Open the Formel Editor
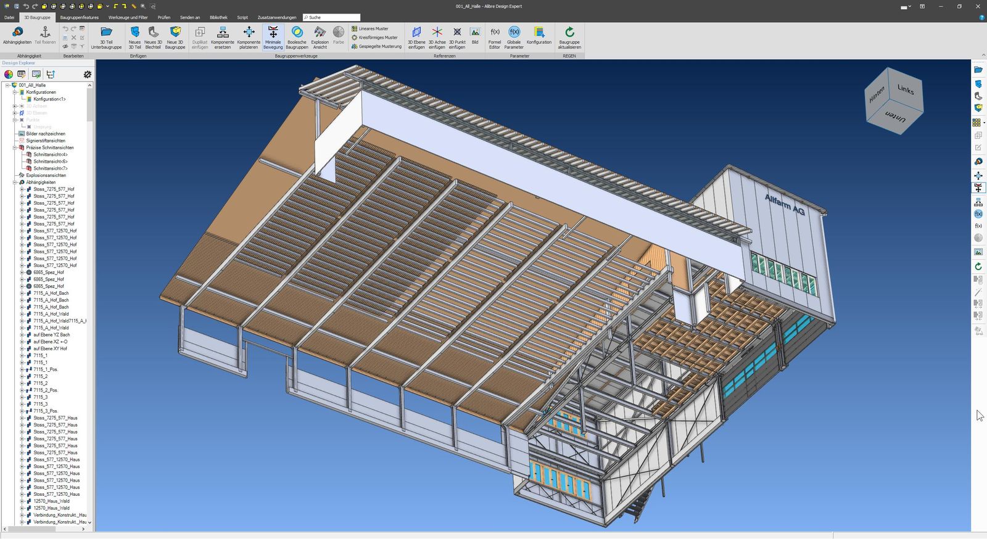This screenshot has width=987, height=539. tap(495, 37)
